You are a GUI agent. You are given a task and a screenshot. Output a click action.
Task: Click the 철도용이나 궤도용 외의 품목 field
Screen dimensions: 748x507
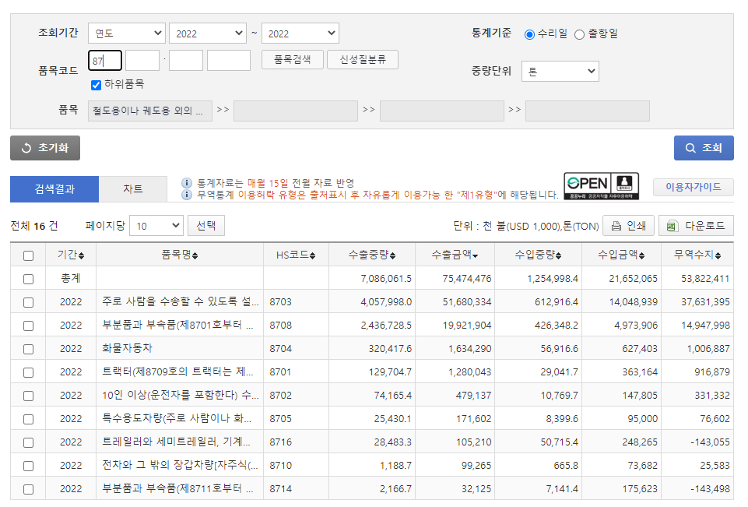click(x=150, y=111)
